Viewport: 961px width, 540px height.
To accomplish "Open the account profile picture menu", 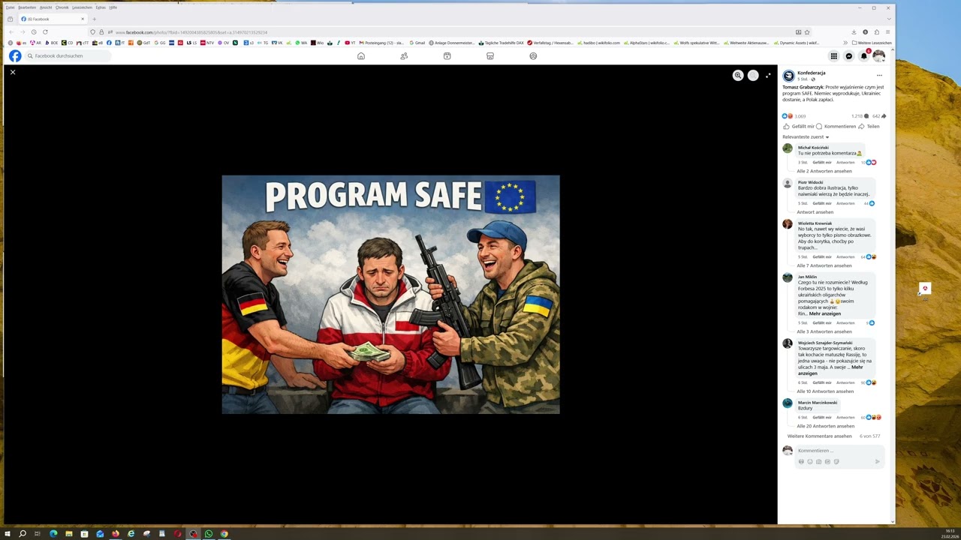I will [879, 56].
